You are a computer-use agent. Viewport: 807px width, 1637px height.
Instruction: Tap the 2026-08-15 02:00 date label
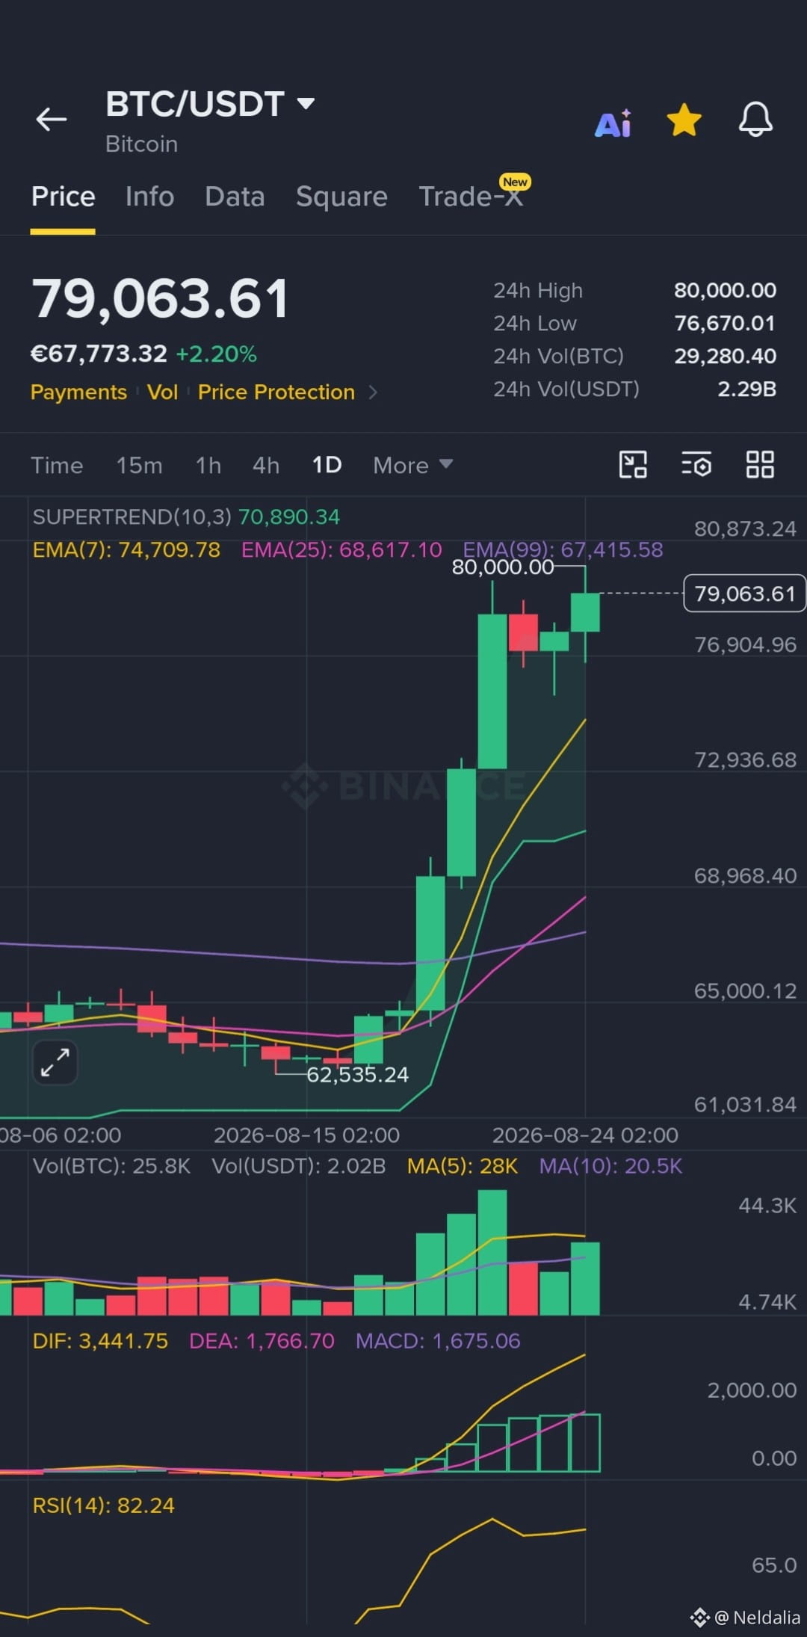(x=306, y=1135)
